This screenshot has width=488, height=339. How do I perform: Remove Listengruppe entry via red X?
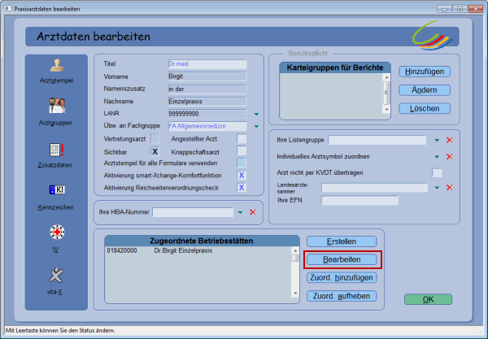(x=449, y=141)
